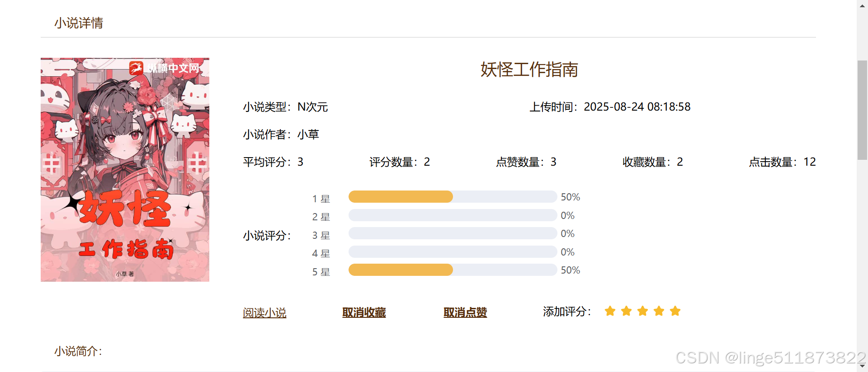This screenshot has width=868, height=372.
Task: Click the 小说简介 label
Action: 78,351
